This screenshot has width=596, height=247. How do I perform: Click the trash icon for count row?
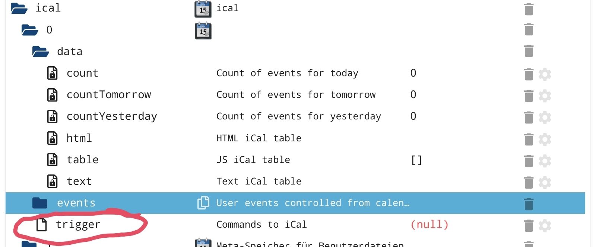pyautogui.click(x=529, y=74)
